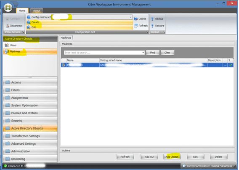Sort by the Description column header
This screenshot has width=239, height=170.
pos(215,60)
